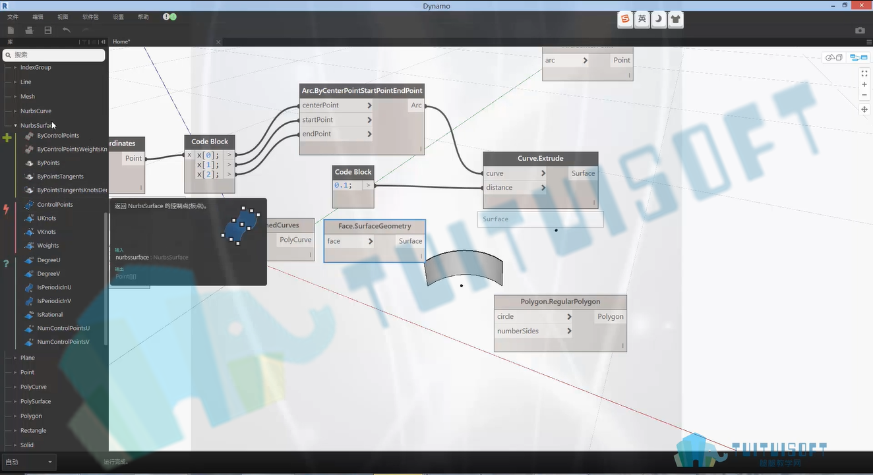
Task: Click the camera export-image icon
Action: click(x=860, y=30)
